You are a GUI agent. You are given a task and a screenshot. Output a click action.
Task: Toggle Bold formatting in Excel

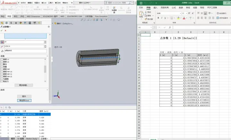tap(158, 18)
